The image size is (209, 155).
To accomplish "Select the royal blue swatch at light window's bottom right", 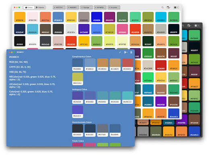I will pyautogui.click(x=174, y=114).
